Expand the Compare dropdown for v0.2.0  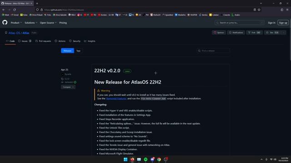[68, 87]
